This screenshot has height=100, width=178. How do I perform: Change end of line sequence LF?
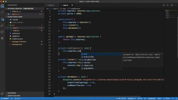pos(145,99)
